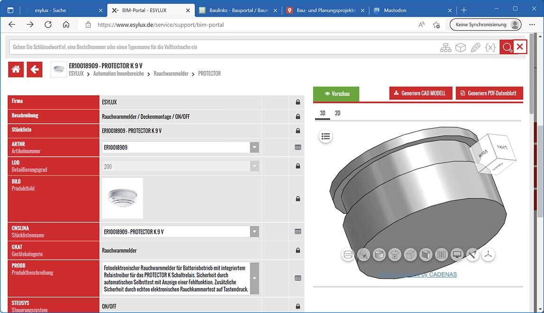544x313 pixels.
Task: Click lock icon in Firma row
Action: pos(298,102)
